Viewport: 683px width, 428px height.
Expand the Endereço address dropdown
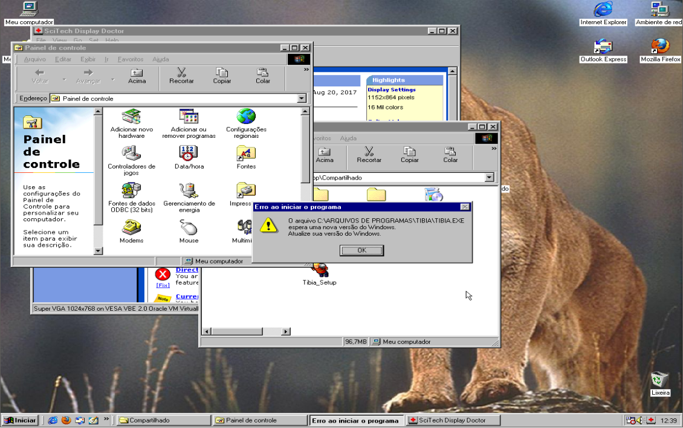click(x=302, y=99)
